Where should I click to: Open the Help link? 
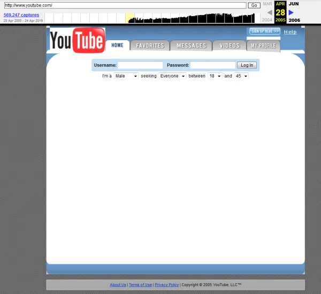pos(290,32)
